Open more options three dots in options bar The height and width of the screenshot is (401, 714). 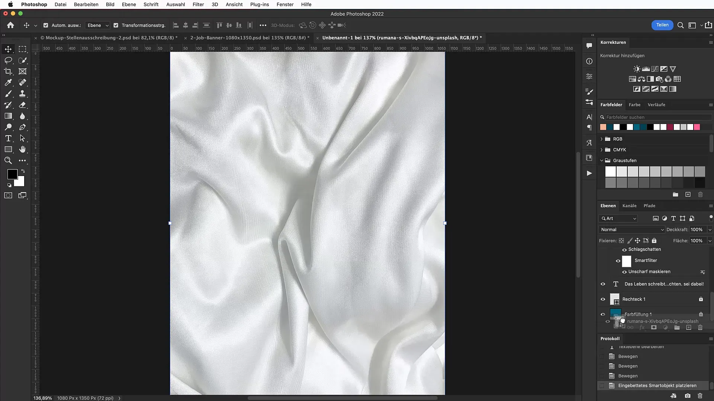click(x=263, y=25)
